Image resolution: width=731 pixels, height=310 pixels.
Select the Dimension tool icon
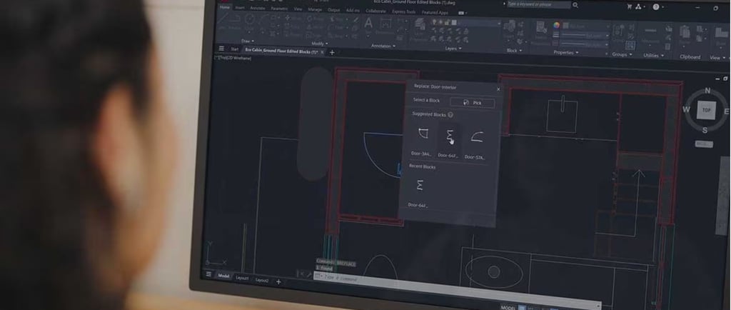(385, 24)
